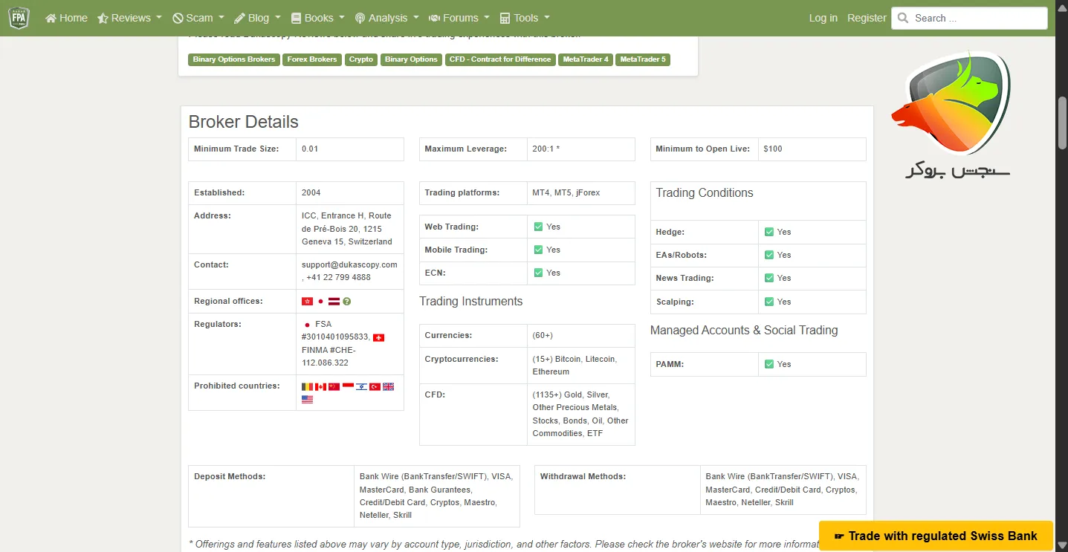
Task: Click the Register link
Action: [867, 18]
